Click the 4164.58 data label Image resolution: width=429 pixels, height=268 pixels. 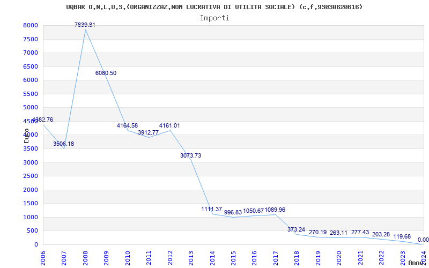(127, 125)
